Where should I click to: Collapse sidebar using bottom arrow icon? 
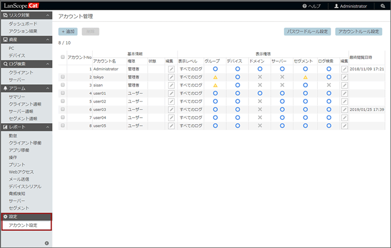47,243
